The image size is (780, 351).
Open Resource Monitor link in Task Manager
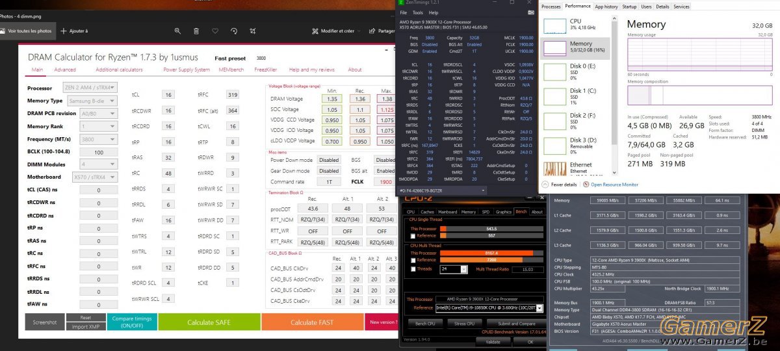tap(614, 185)
